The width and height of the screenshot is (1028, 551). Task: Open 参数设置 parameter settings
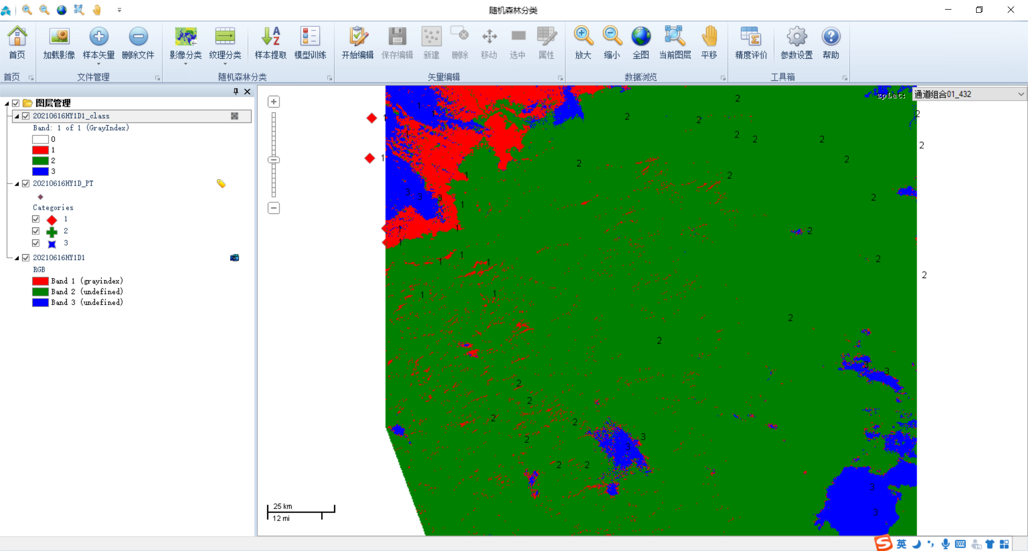point(796,43)
